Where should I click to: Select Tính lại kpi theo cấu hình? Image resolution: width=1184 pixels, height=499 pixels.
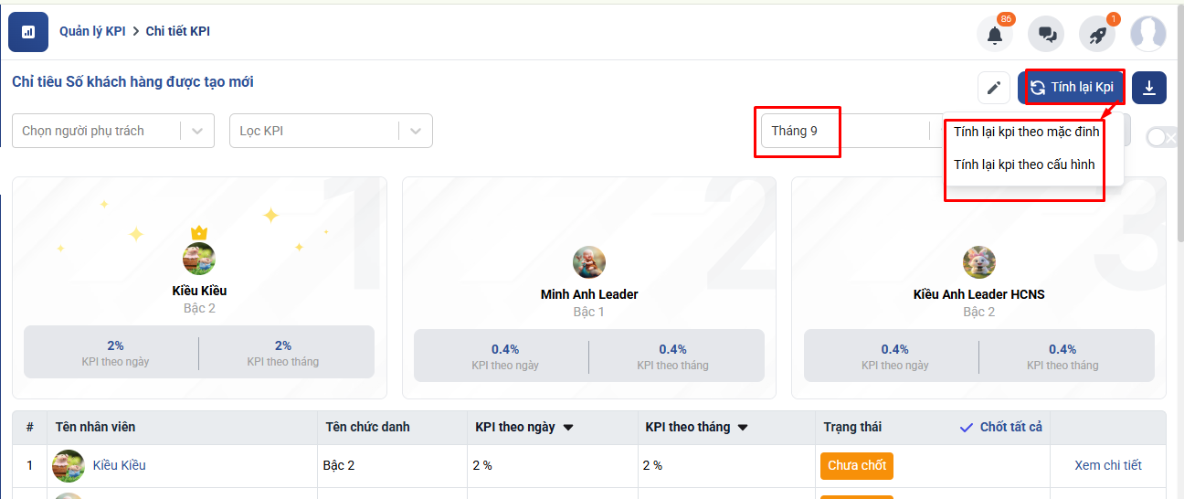coord(1023,165)
